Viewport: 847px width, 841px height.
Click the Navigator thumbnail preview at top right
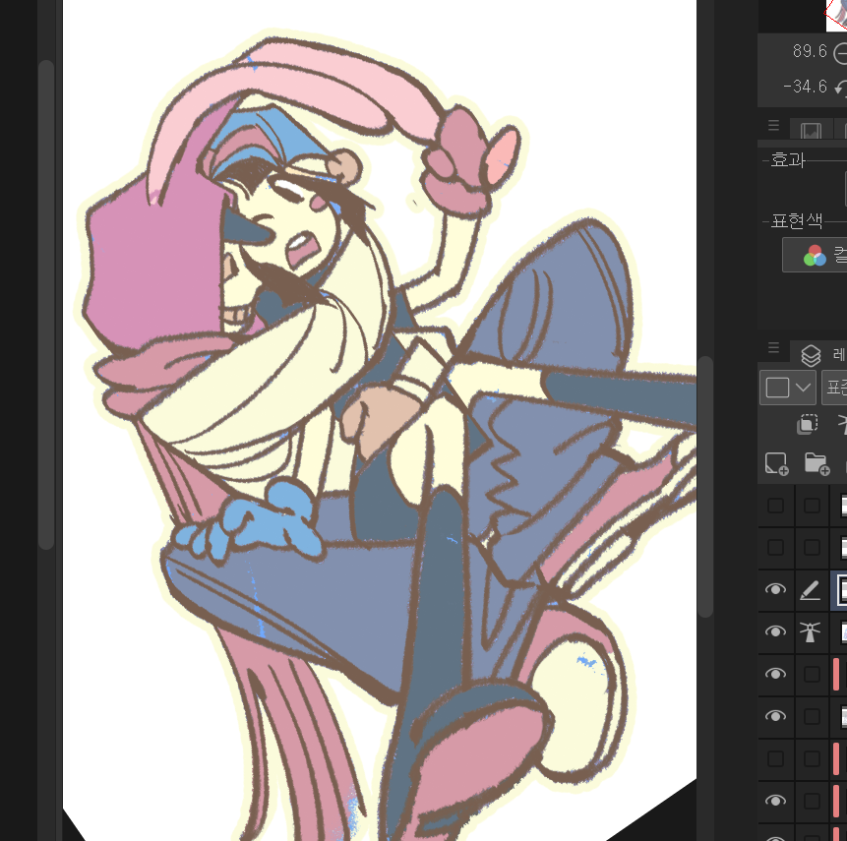(x=836, y=15)
